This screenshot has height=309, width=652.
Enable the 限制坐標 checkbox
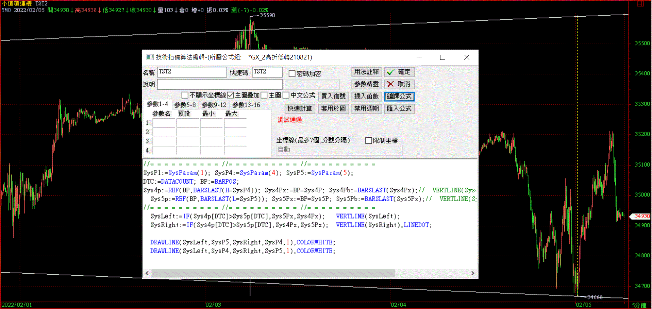pos(368,141)
